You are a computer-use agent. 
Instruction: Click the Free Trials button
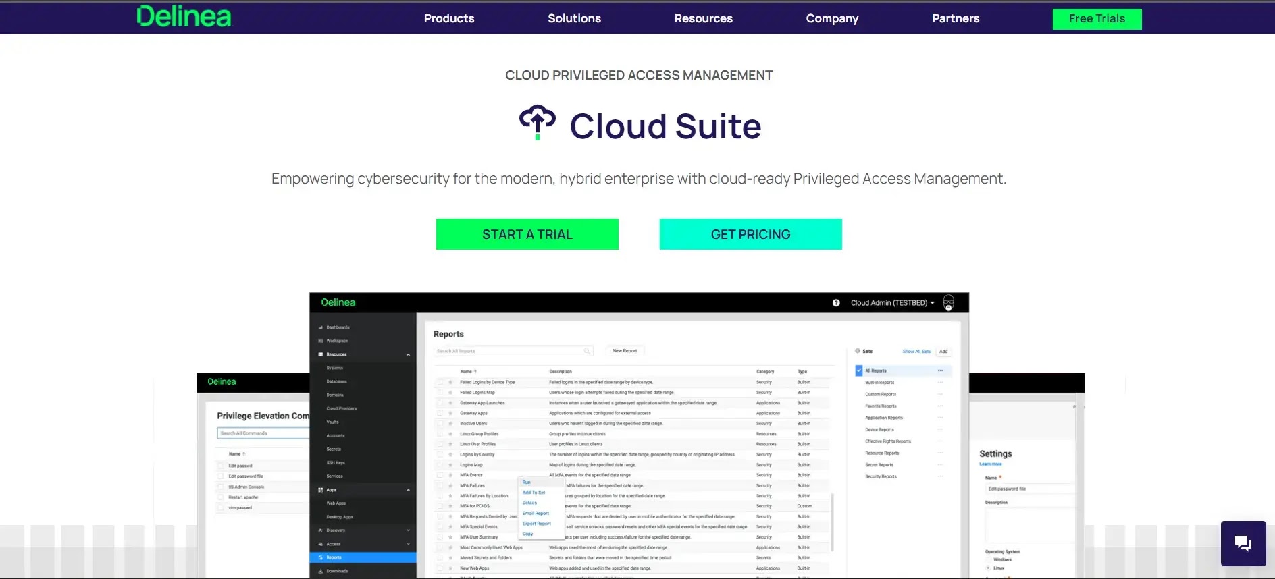point(1097,19)
